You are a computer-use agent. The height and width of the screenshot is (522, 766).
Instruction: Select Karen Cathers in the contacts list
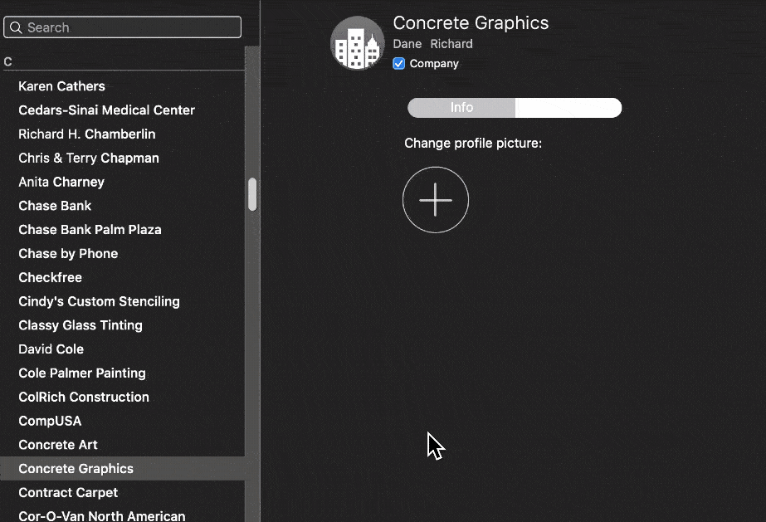(x=122, y=86)
